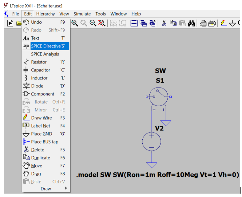Screen dimensions: 242x197
Task: Choose Component from the Edit menu
Action: 46,94
